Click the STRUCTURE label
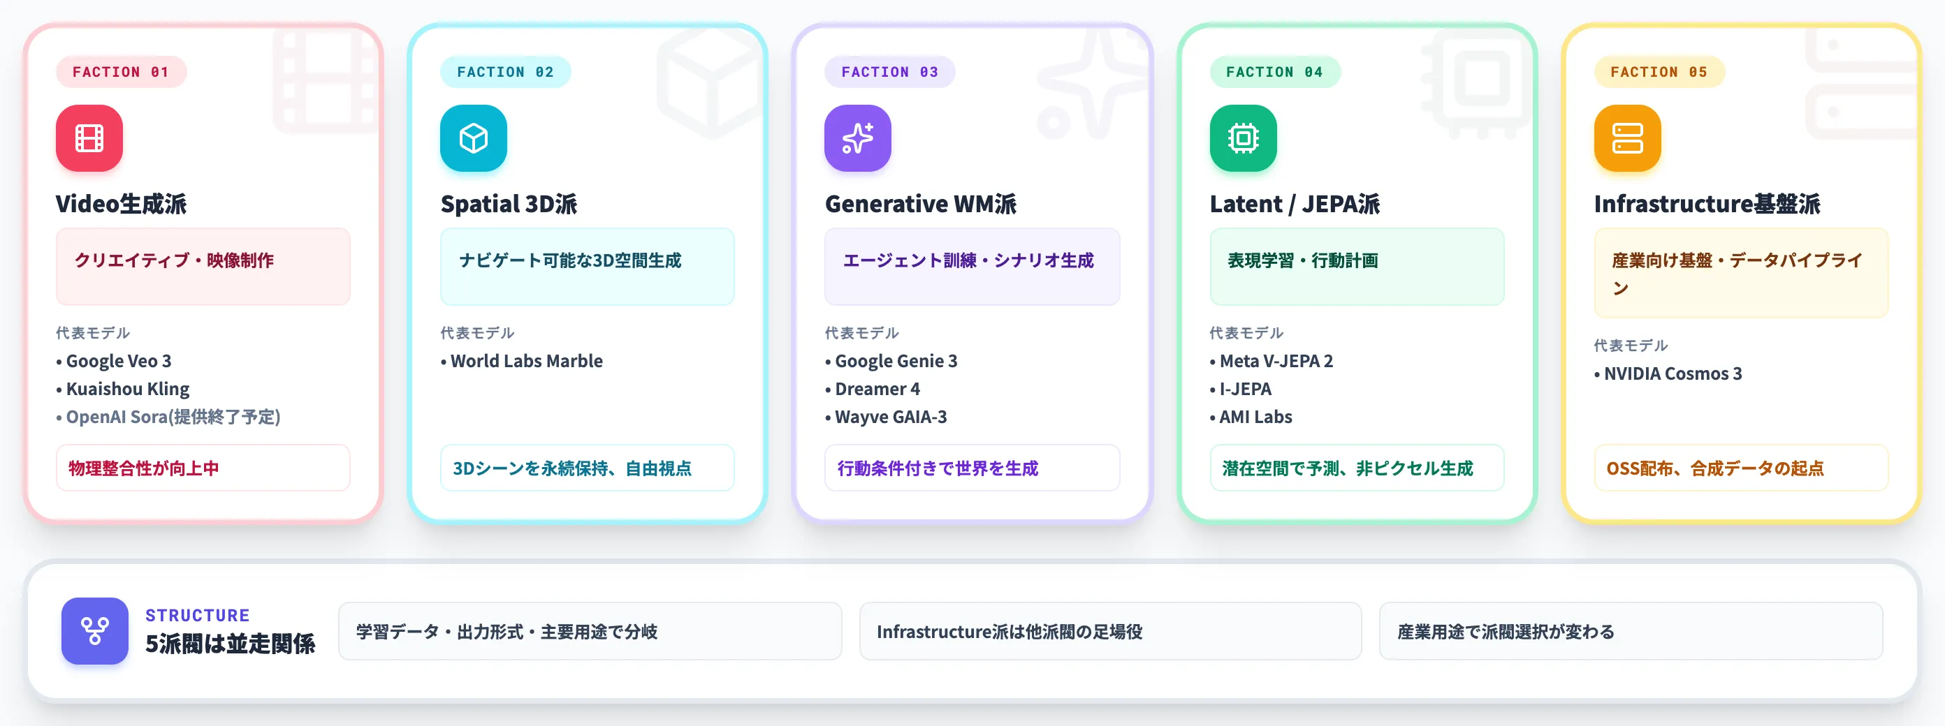Screen dimensions: 1945x726 pos(197,615)
